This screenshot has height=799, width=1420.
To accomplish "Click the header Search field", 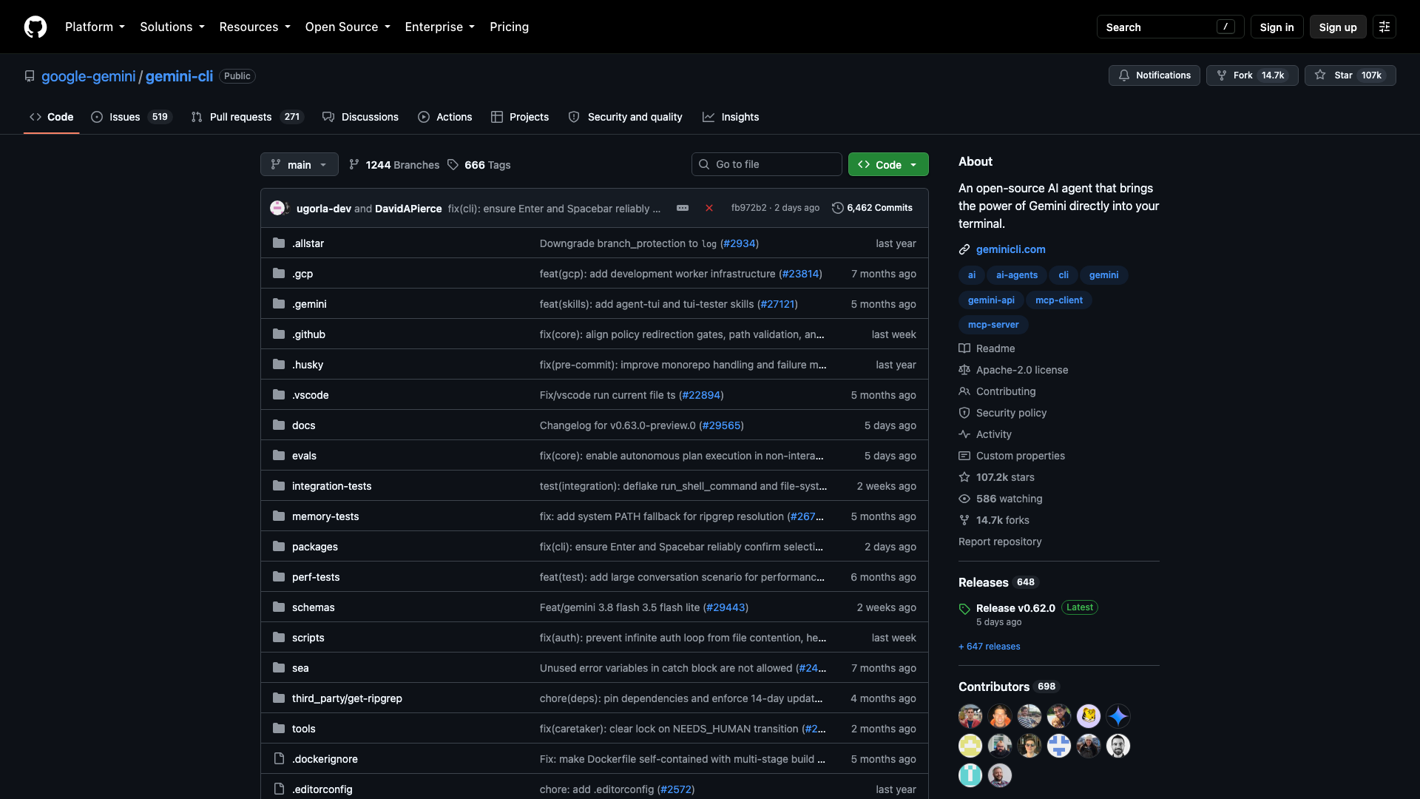I will [x=1170, y=27].
